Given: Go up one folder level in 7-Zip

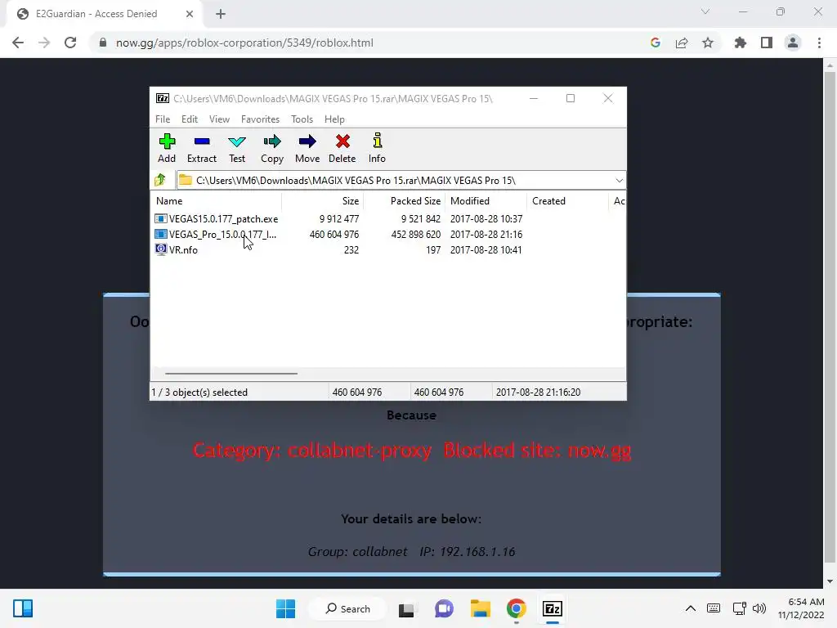Looking at the screenshot, I should 160,180.
